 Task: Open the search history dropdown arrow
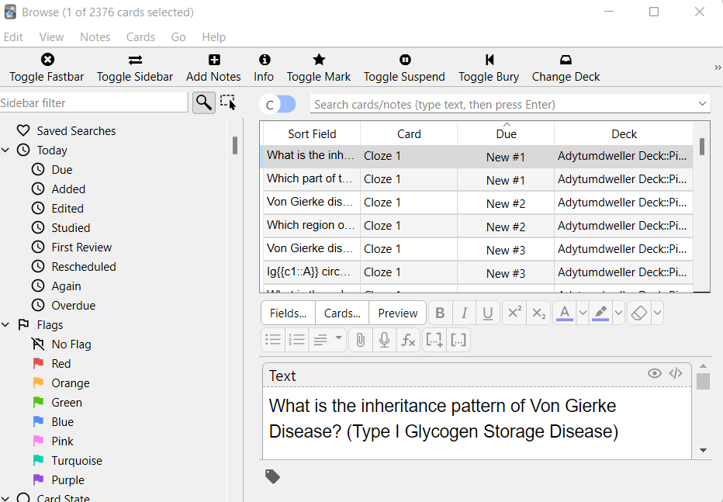[x=702, y=104]
